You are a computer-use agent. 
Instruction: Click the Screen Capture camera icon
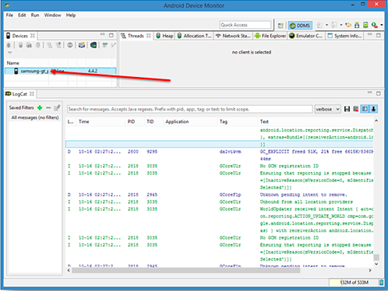pos(82,45)
